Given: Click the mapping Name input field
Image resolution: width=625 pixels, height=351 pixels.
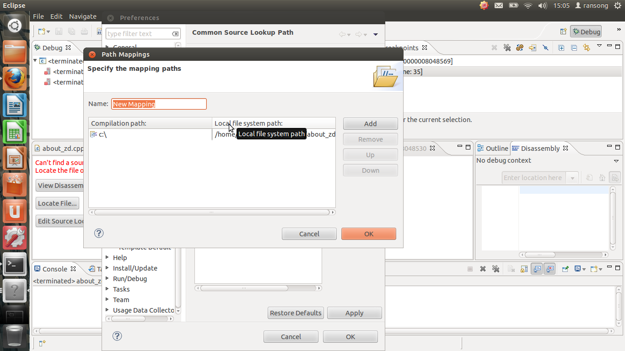Looking at the screenshot, I should [x=159, y=104].
